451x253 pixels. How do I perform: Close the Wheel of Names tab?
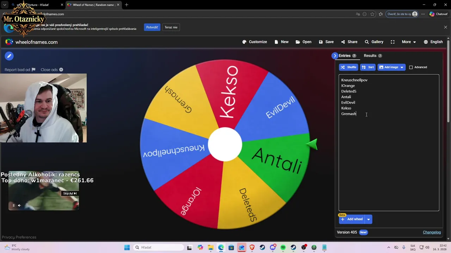click(118, 5)
